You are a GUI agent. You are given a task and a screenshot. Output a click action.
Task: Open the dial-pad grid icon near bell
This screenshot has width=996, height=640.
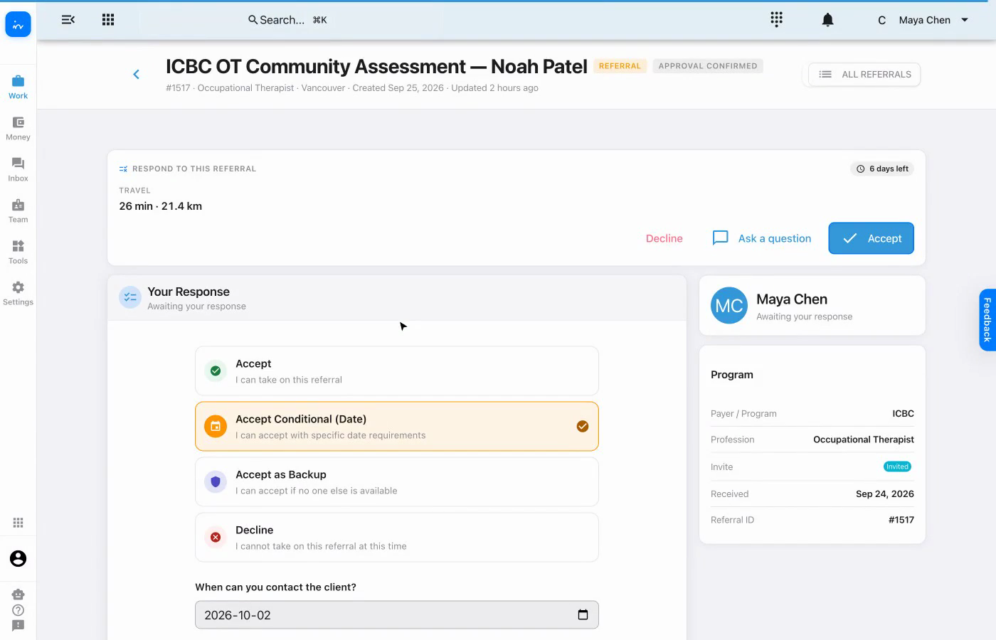tap(776, 19)
